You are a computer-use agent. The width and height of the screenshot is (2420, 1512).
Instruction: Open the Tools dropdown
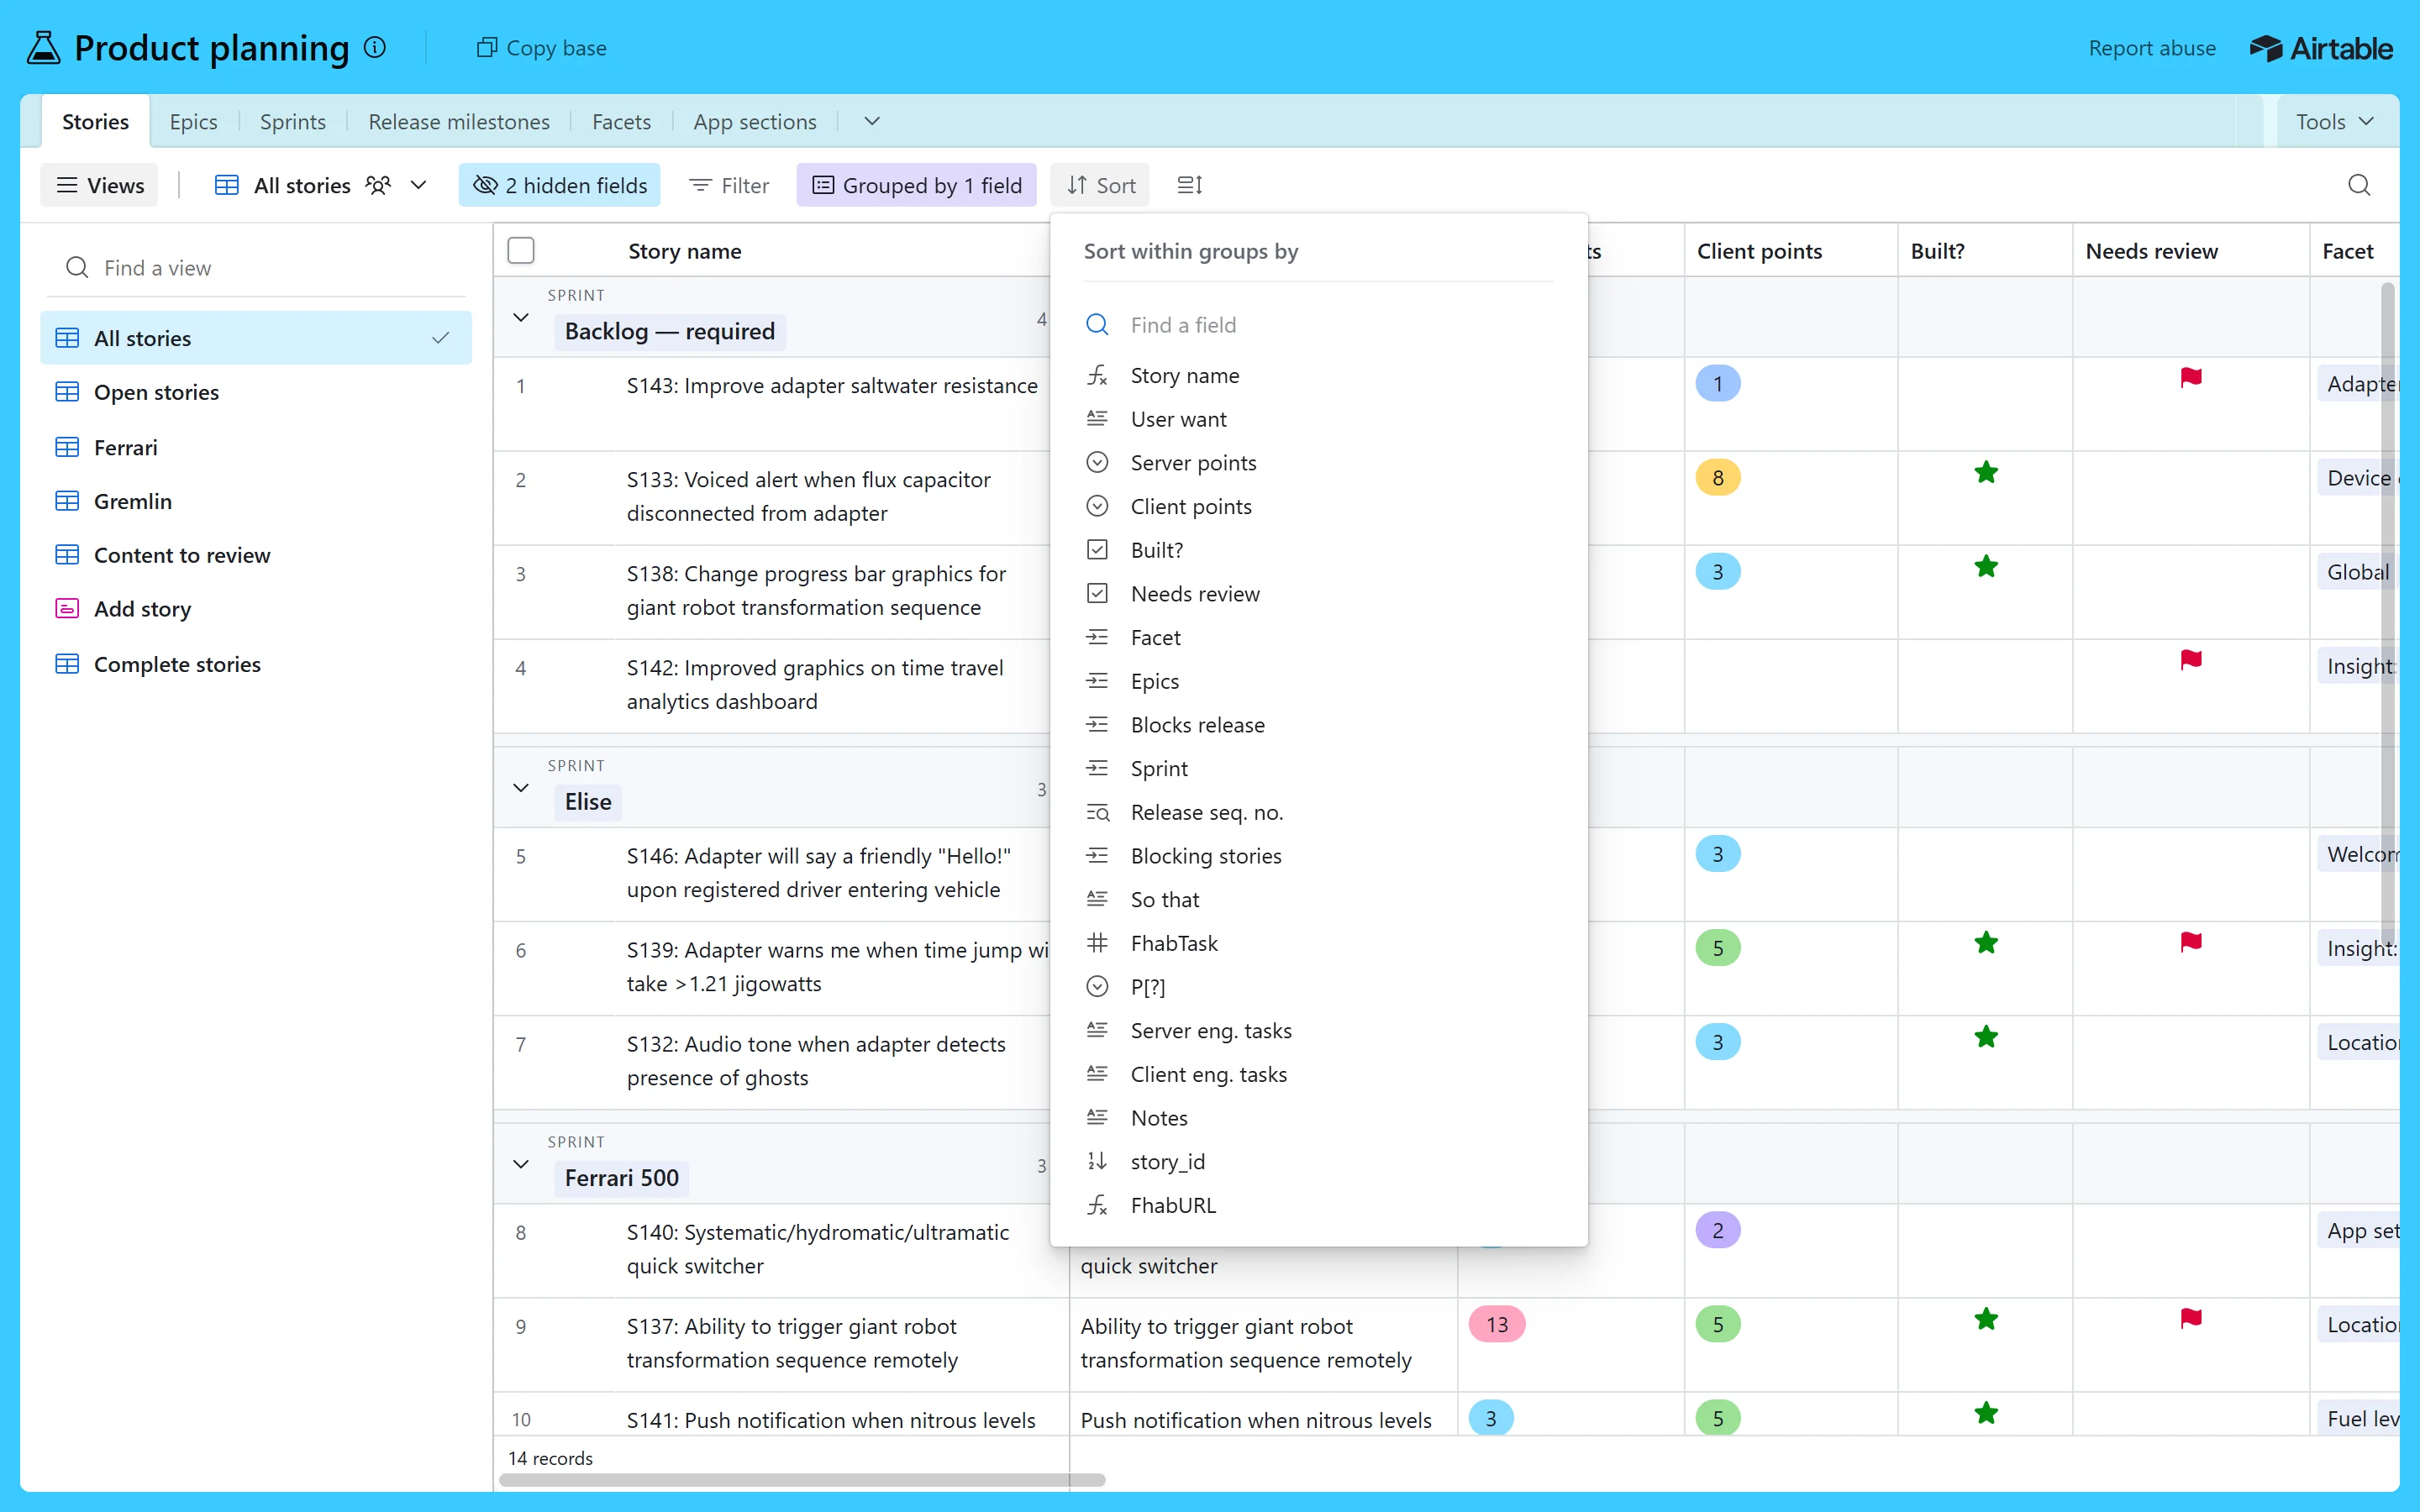(x=2335, y=121)
